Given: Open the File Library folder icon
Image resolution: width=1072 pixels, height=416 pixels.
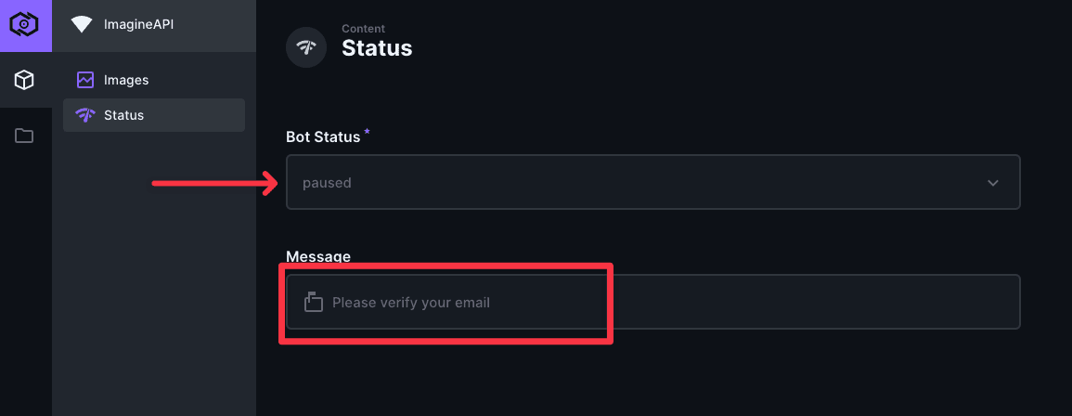Looking at the screenshot, I should [25, 136].
